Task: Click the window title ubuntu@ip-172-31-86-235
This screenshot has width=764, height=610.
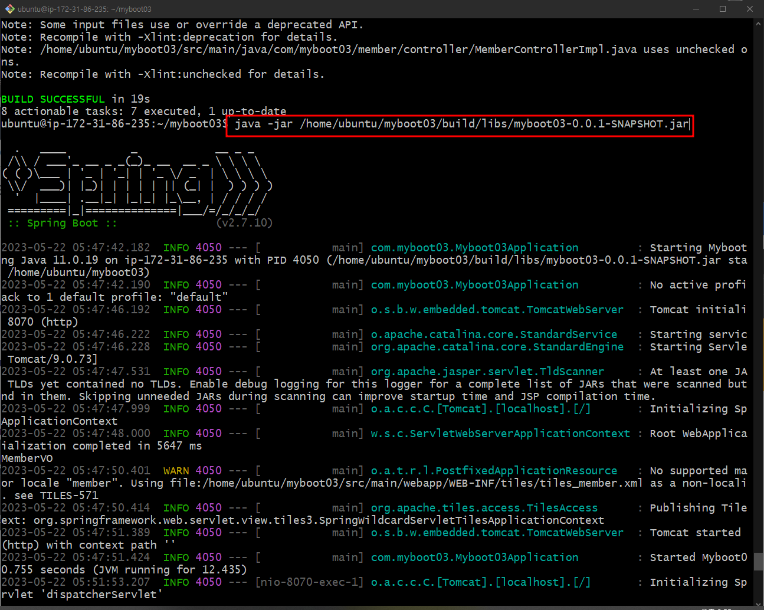Action: (x=84, y=9)
